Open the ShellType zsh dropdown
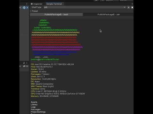The width and height of the screenshot is (153, 114). tap(85, 7)
